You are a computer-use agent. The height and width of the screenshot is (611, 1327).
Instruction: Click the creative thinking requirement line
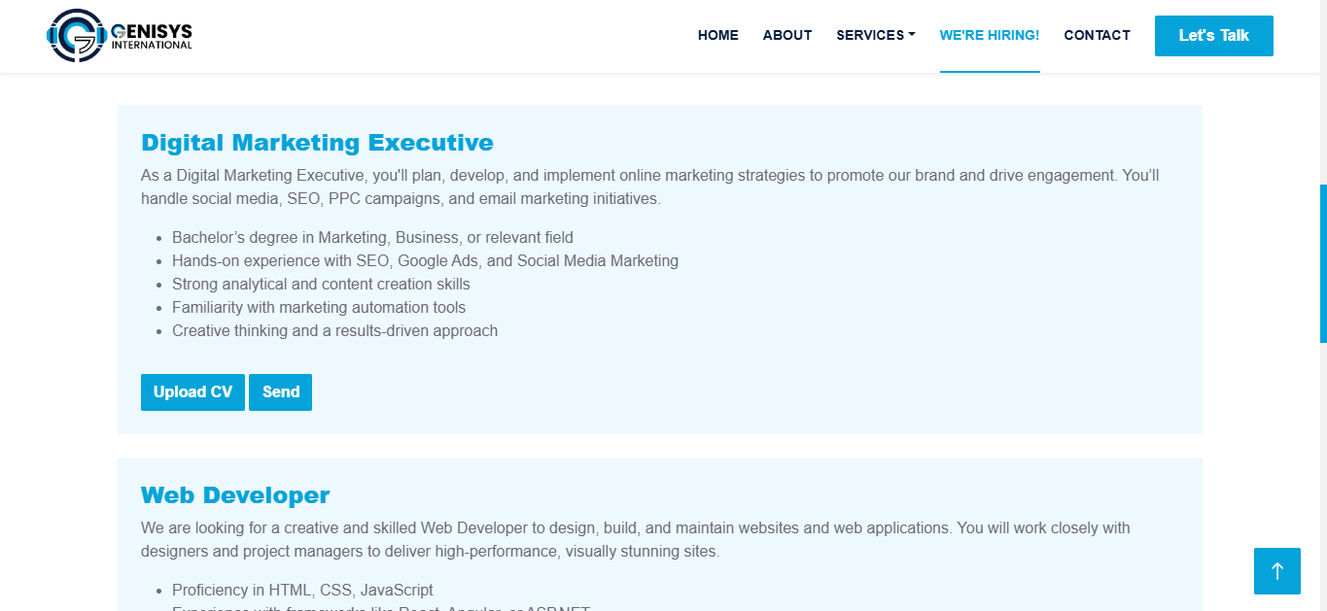pos(334,331)
